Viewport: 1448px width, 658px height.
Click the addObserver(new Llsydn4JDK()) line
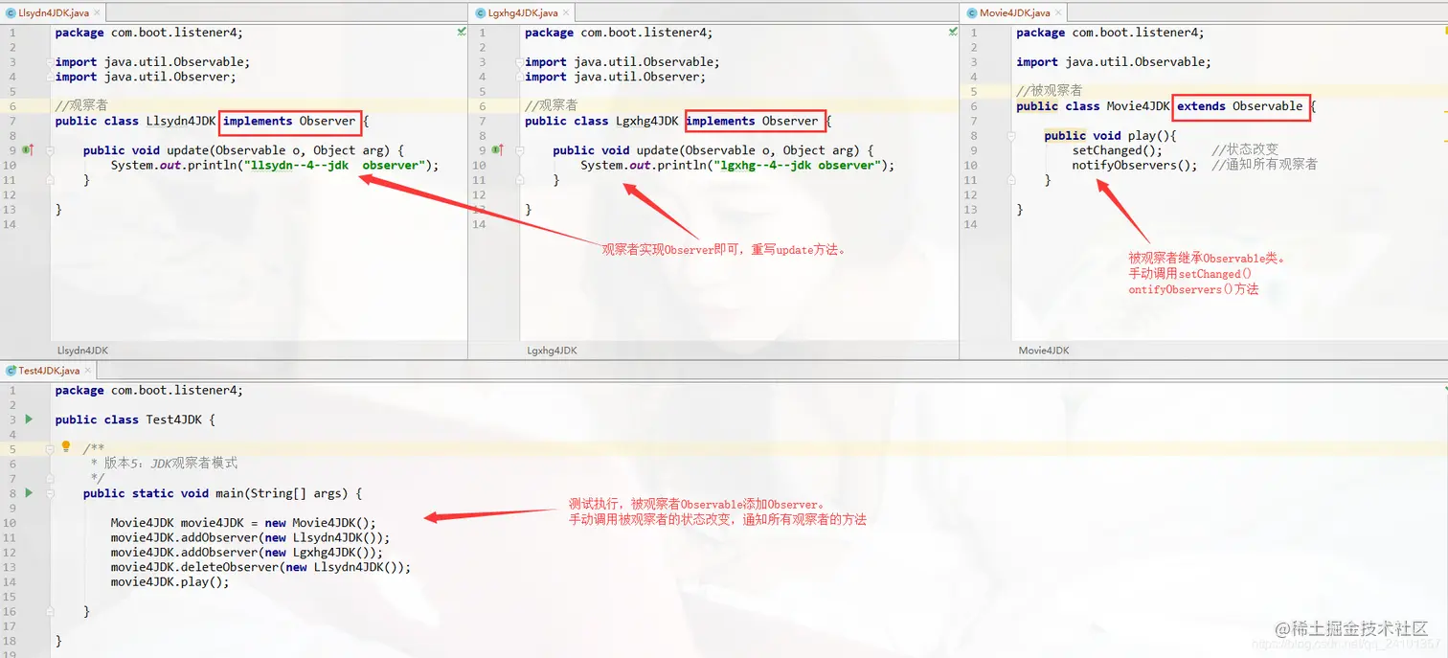point(250,537)
